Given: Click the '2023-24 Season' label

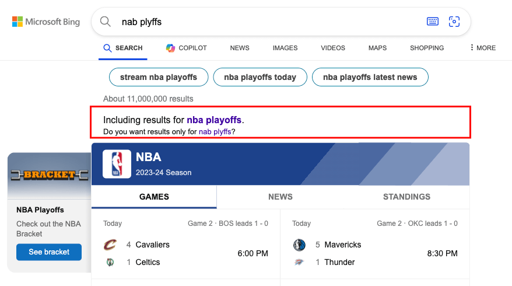Looking at the screenshot, I should coord(164,173).
